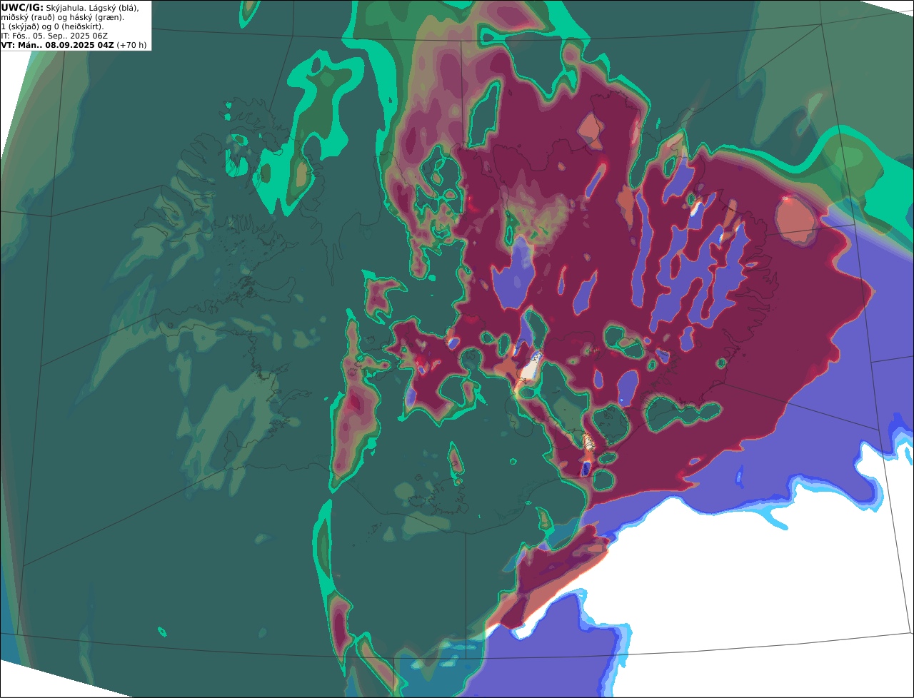This screenshot has width=914, height=698.
Task: Click the 'Skýjahula.' word in the legend
Action: (x=66, y=7)
